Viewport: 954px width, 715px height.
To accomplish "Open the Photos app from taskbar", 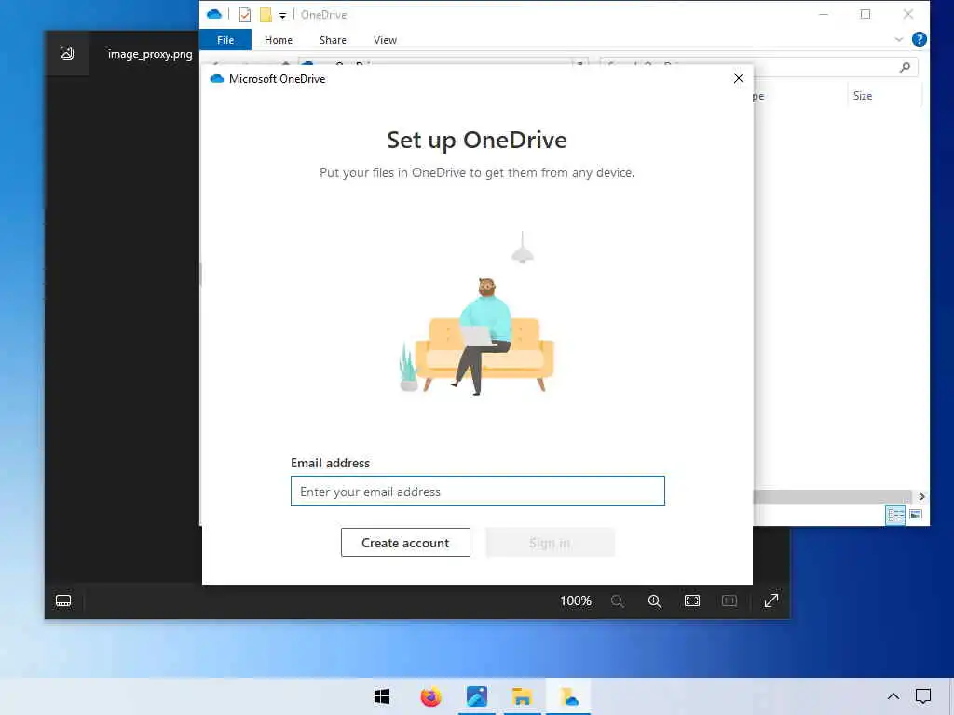I will pos(476,696).
